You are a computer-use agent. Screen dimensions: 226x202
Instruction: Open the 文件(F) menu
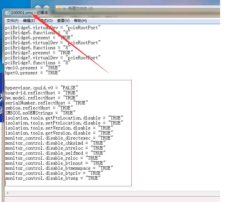pos(13,21)
